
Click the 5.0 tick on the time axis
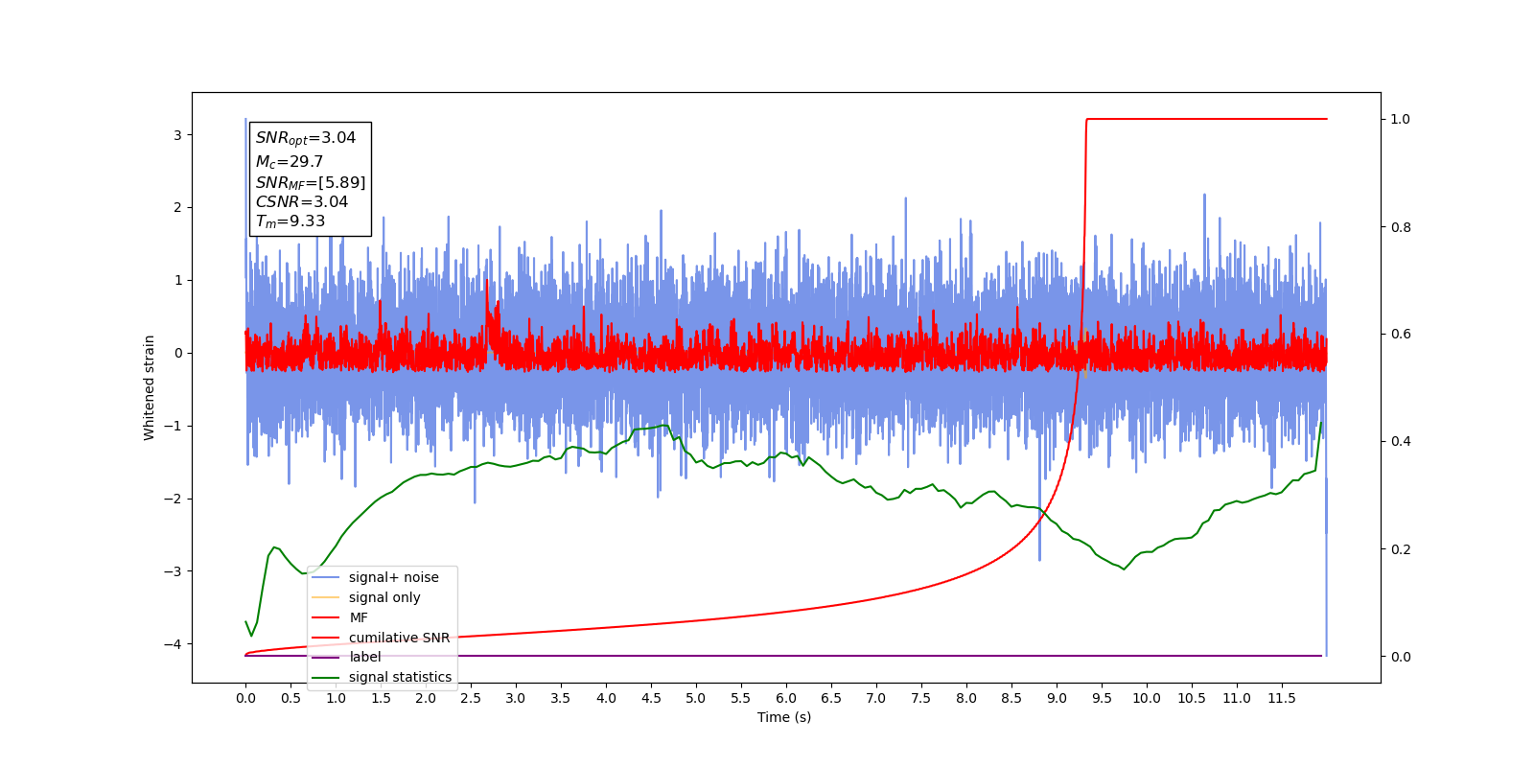point(696,698)
